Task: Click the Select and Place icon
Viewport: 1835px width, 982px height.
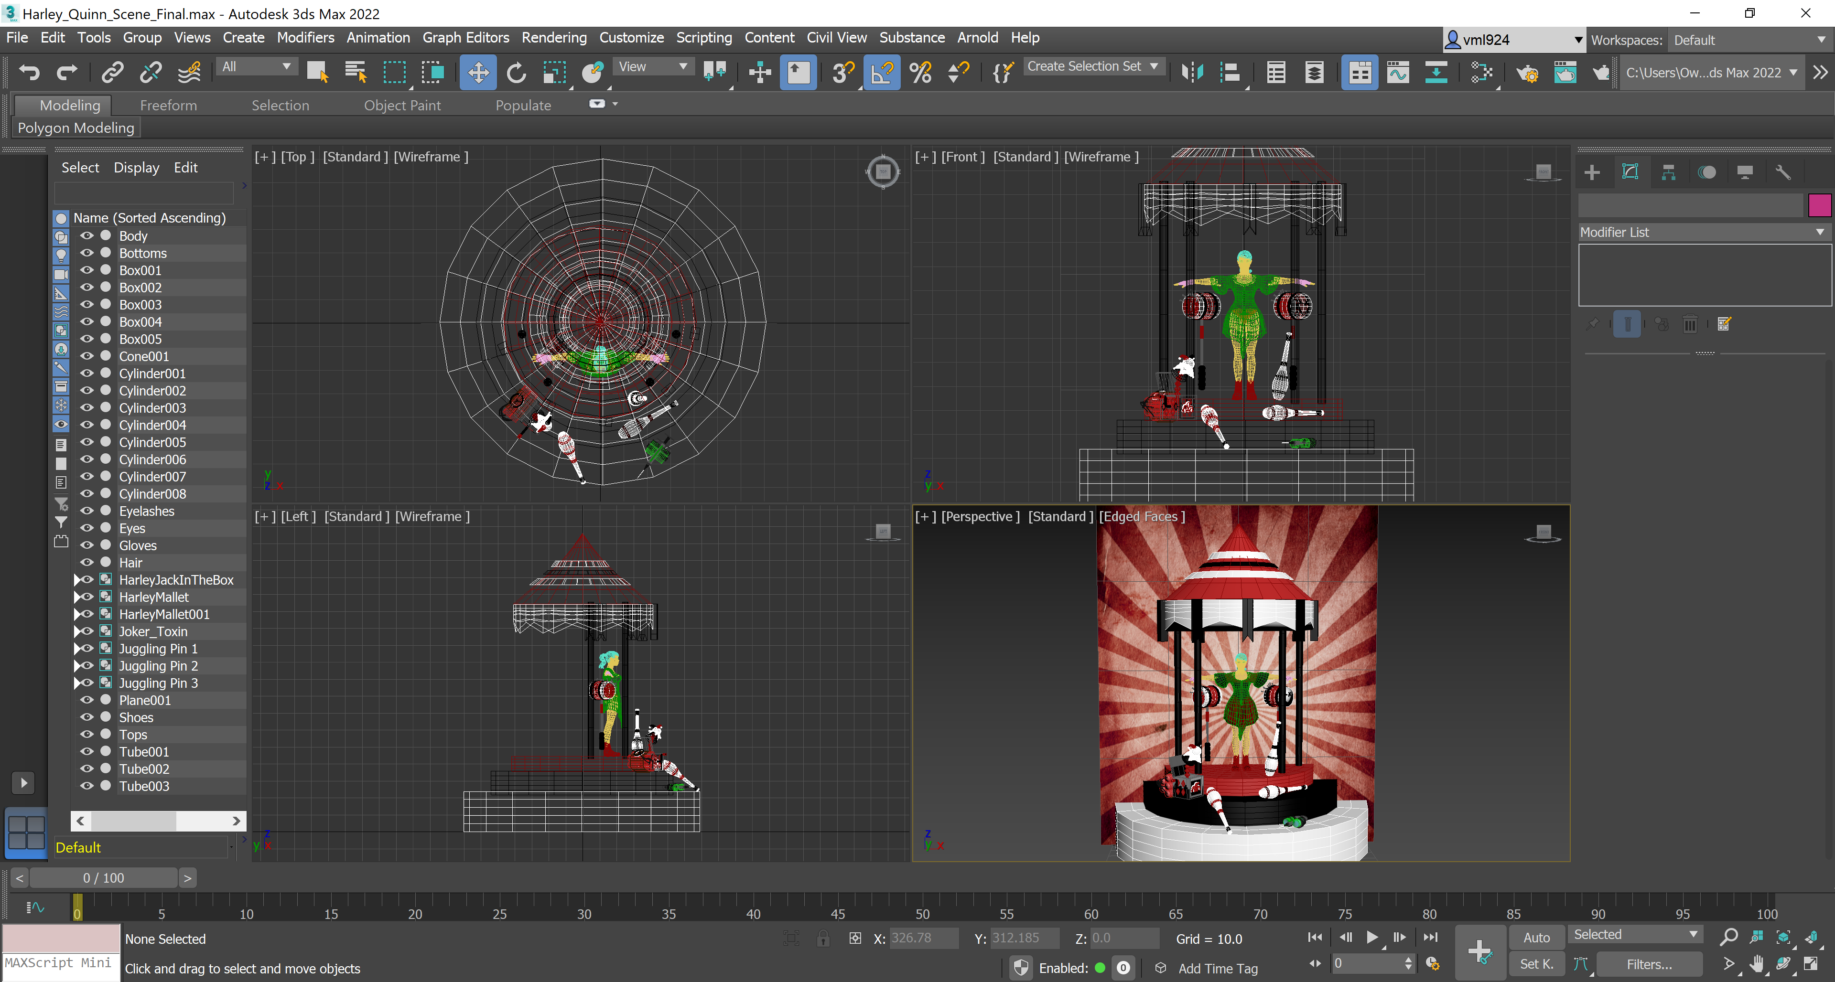Action: coord(593,73)
